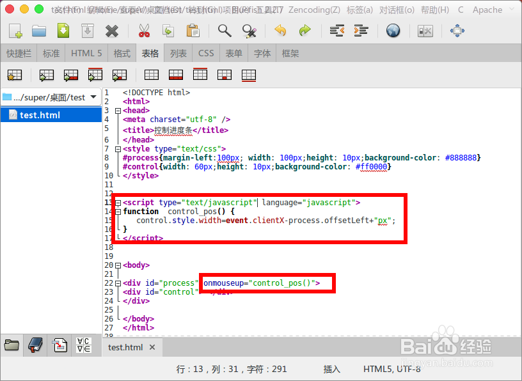This screenshot has height=381, width=522.
Task: Click the Save As toolbar icon
Action: (x=88, y=31)
